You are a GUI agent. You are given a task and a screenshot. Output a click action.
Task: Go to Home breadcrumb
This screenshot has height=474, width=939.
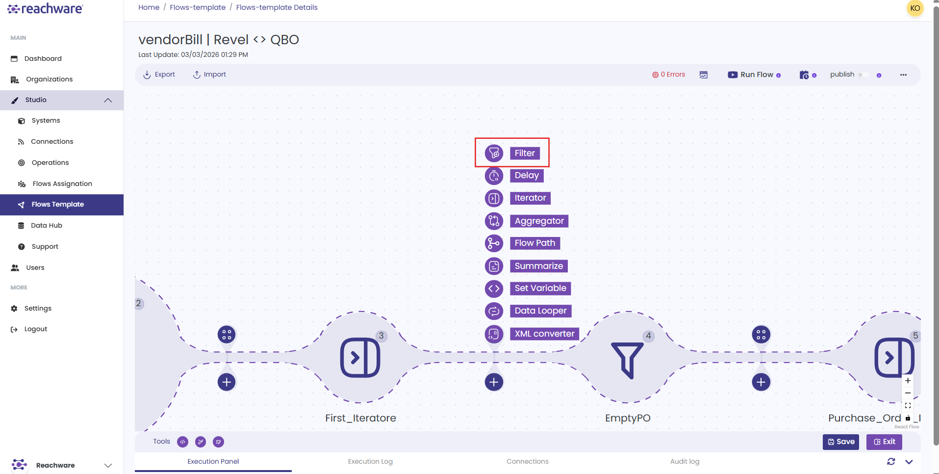click(x=149, y=7)
